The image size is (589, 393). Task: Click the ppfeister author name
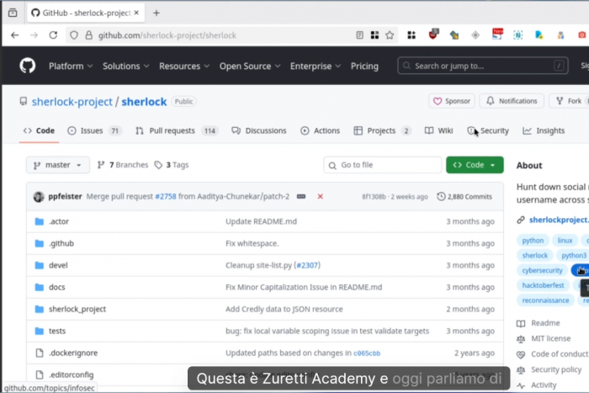[x=65, y=197]
